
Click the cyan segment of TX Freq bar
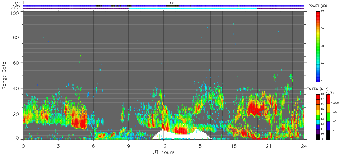(x=193, y=8)
